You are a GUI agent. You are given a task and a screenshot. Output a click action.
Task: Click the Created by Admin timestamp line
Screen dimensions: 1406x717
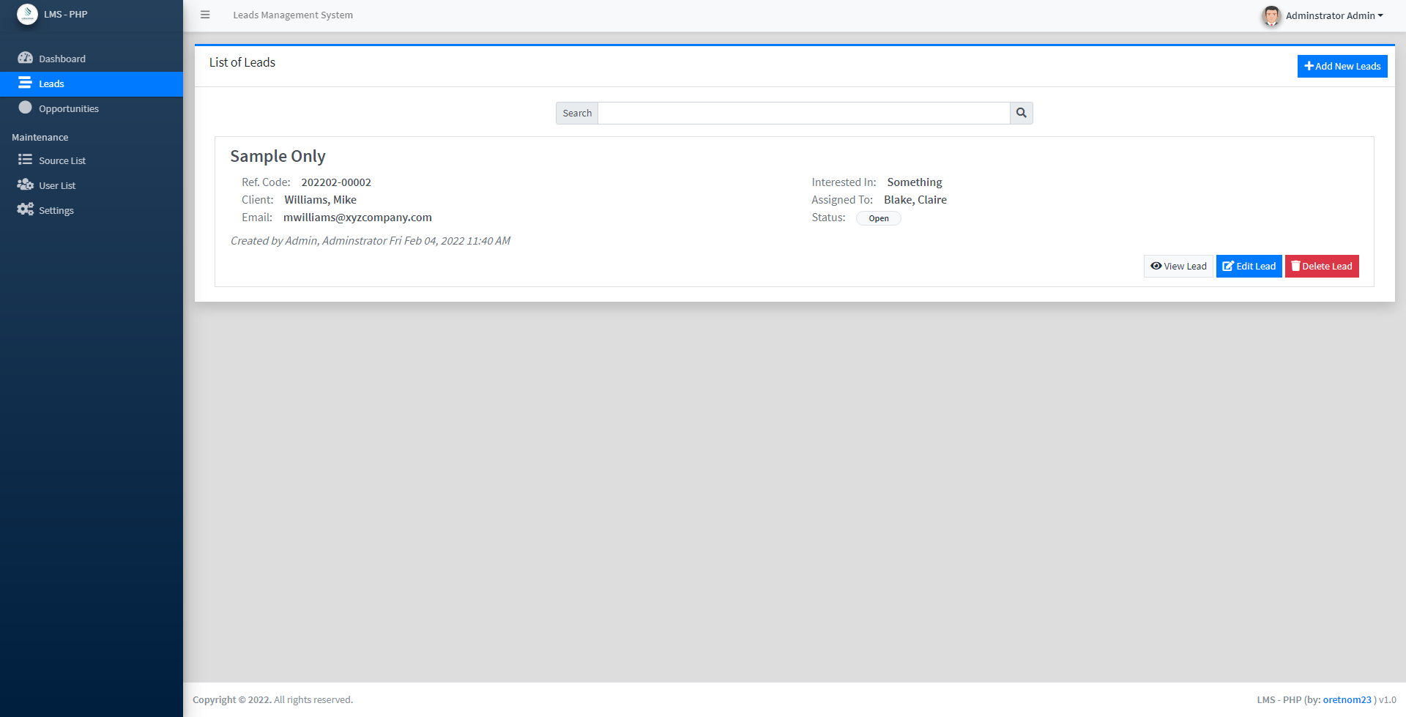[371, 241]
